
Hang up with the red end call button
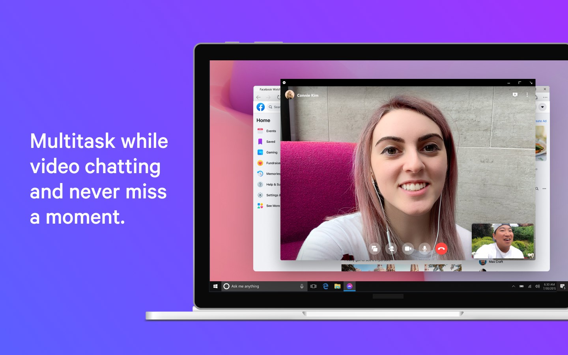pyautogui.click(x=441, y=249)
